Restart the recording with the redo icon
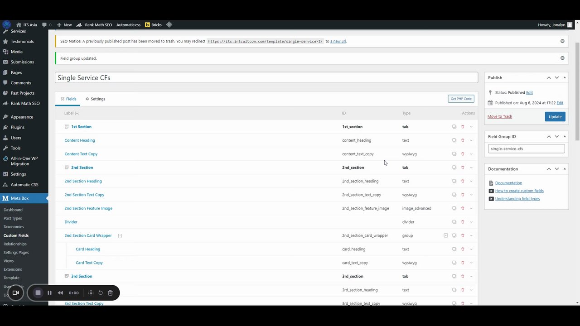580x326 pixels. tap(101, 293)
